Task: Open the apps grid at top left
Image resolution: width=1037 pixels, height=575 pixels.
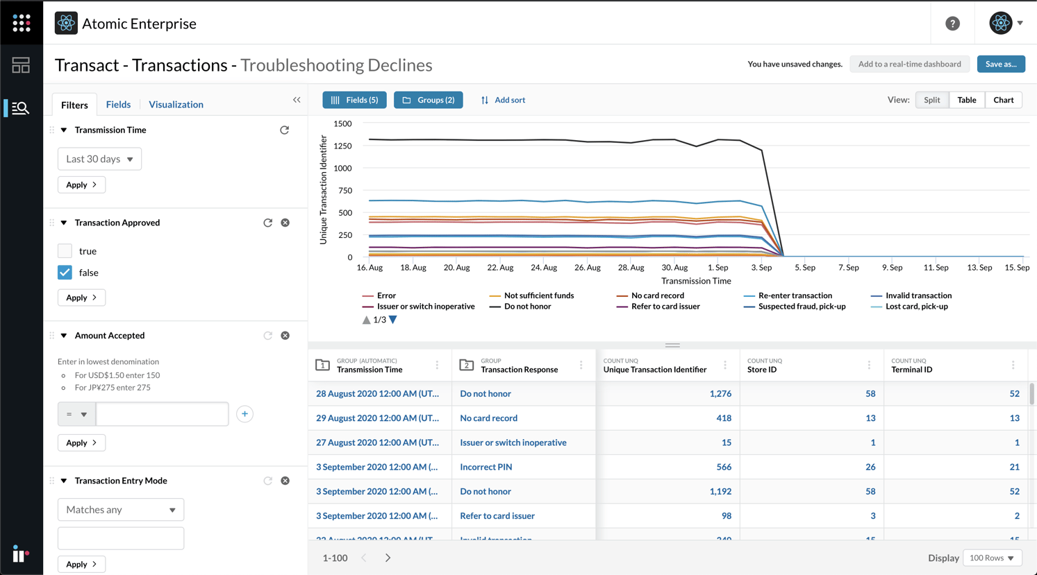Action: (21, 23)
